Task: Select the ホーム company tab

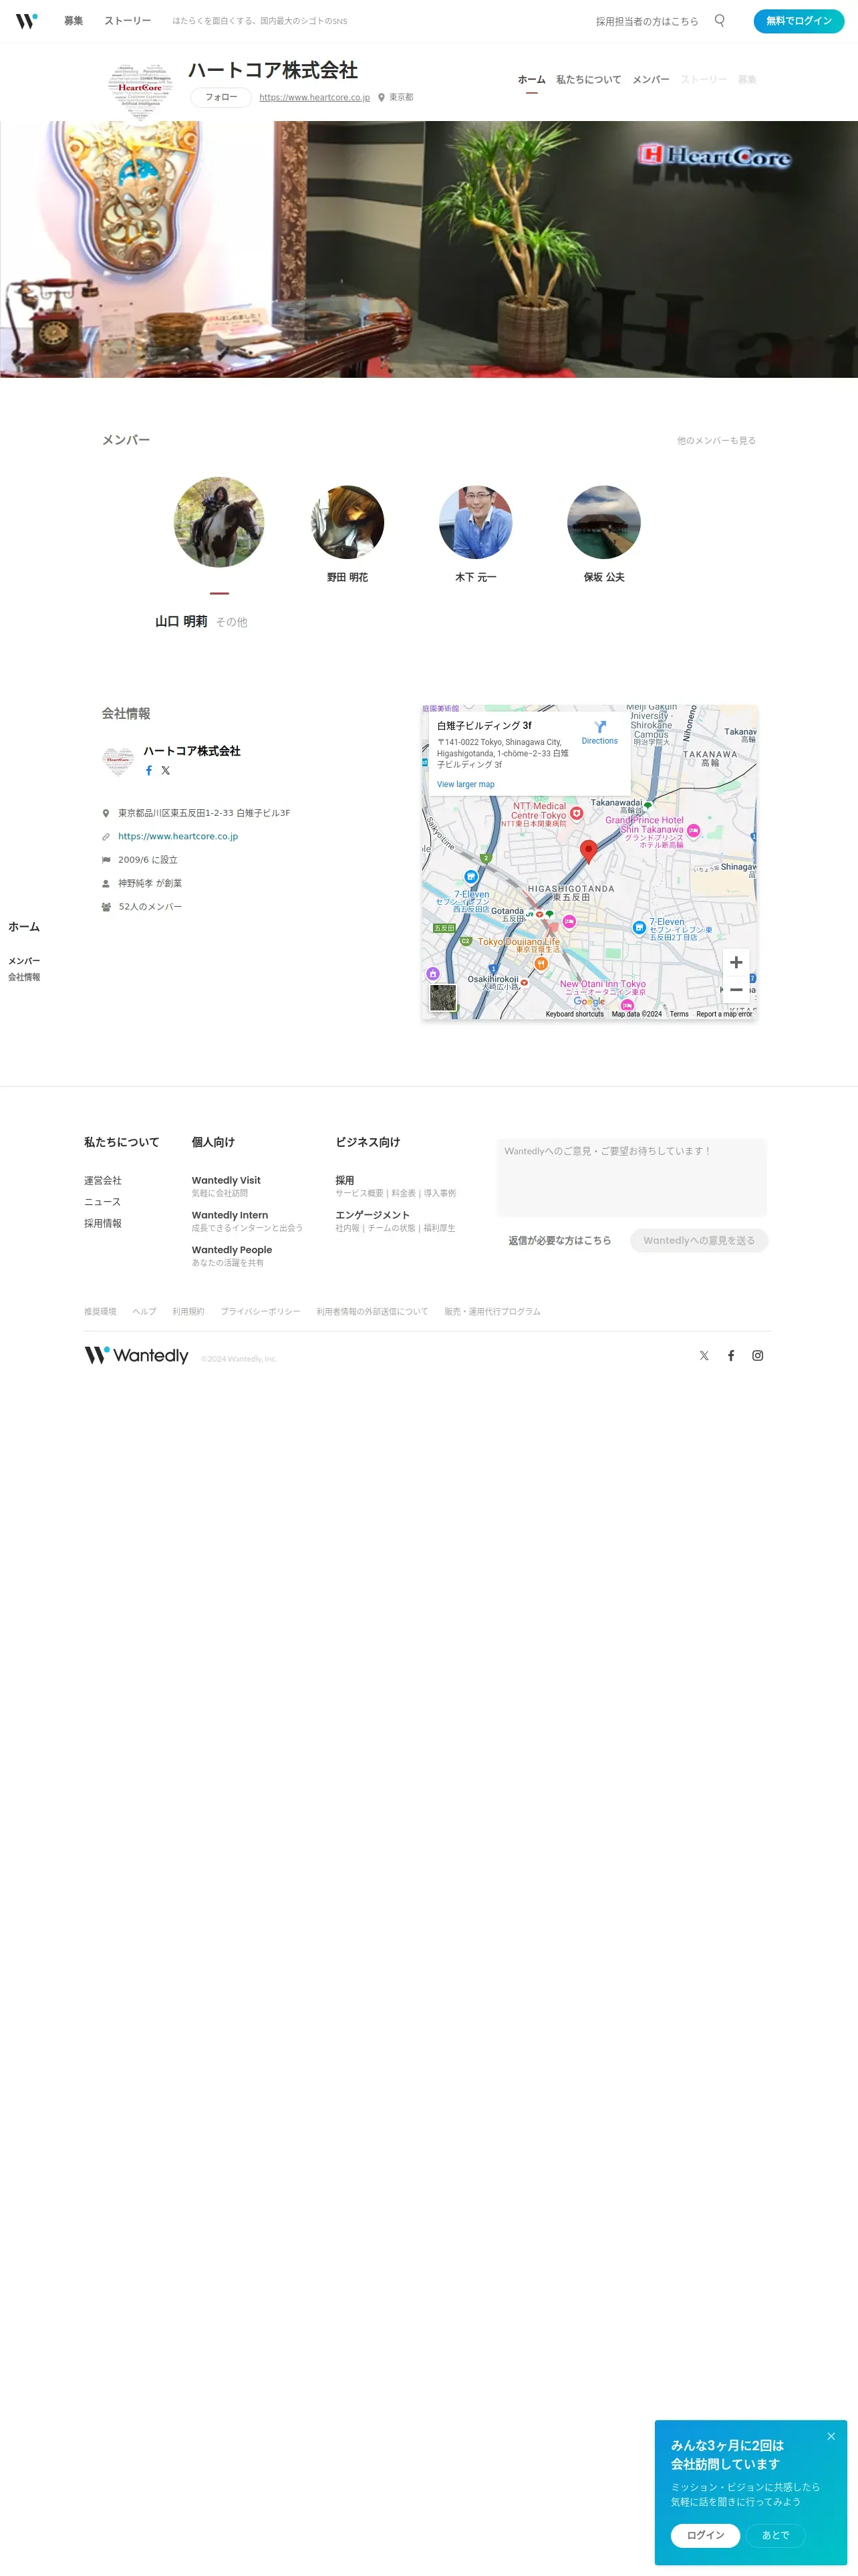Action: [531, 80]
